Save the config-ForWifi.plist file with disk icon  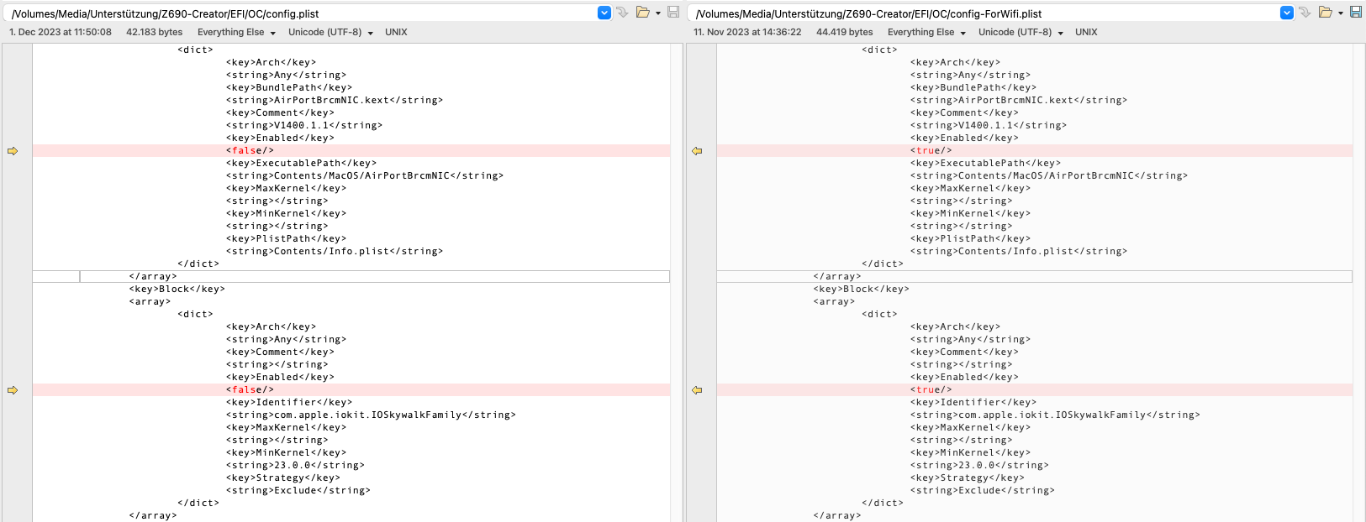1356,13
